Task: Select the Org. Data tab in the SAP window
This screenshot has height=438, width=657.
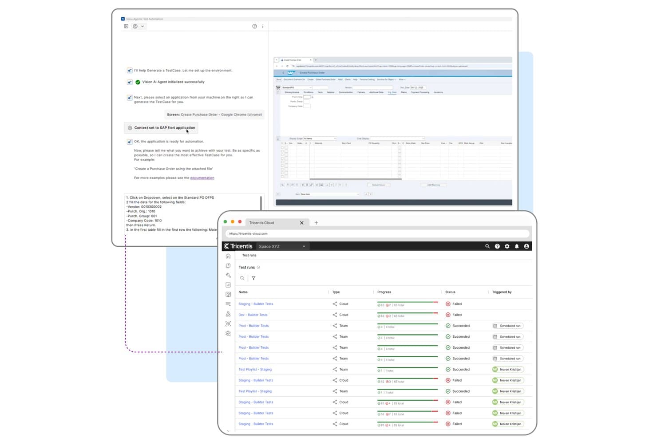Action: pos(392,92)
